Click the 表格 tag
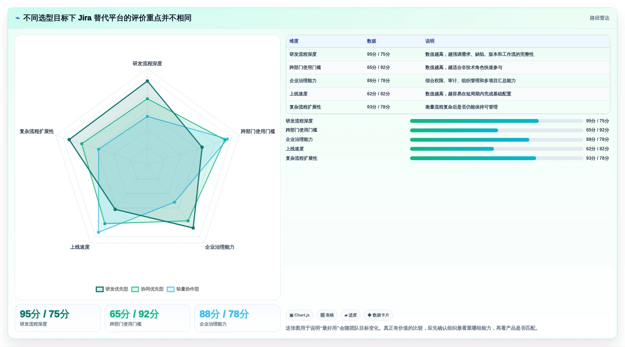 click(327, 315)
